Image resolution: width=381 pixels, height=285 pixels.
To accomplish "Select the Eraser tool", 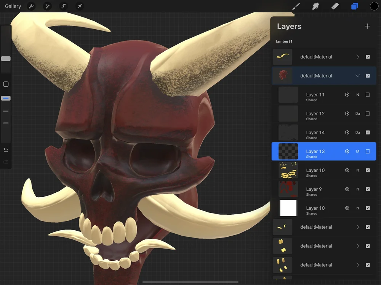I will pos(335,6).
